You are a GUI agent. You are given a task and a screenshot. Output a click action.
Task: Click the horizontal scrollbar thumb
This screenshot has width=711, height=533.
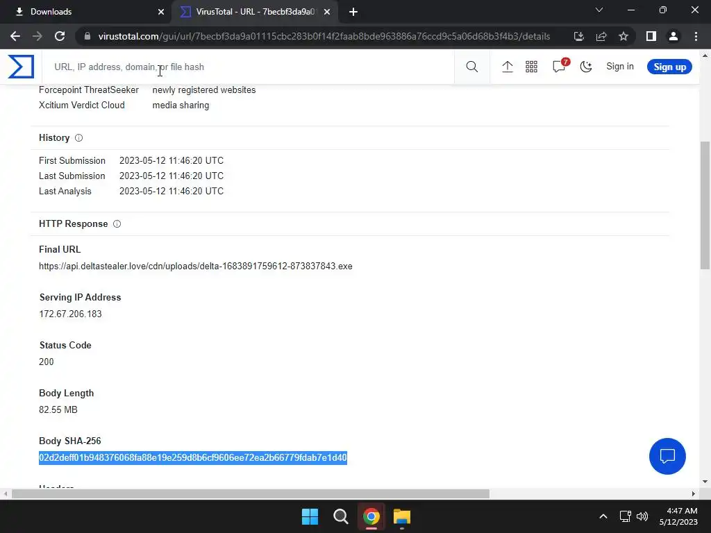[250, 493]
